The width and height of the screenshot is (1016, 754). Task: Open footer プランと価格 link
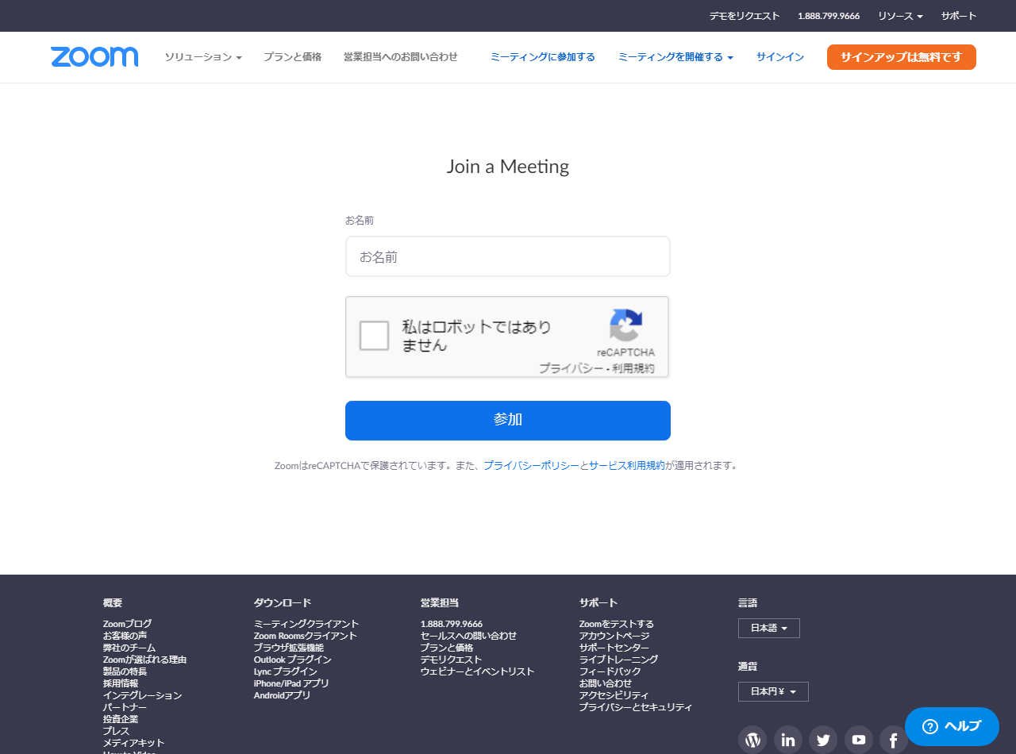447,648
